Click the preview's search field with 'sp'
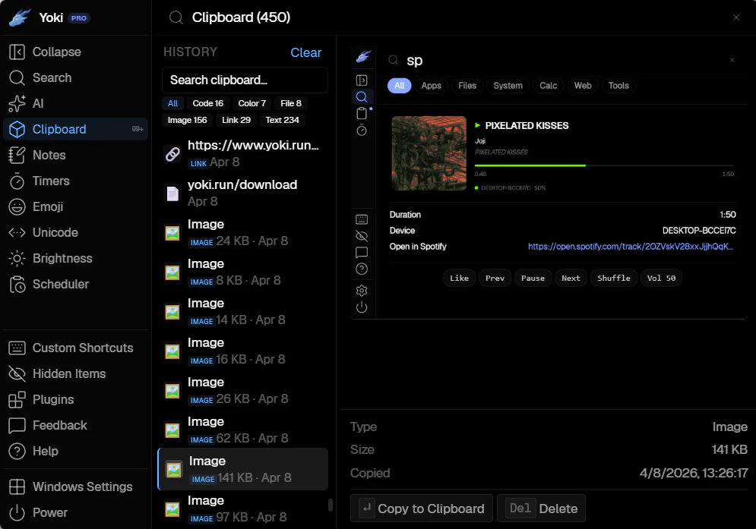 point(561,60)
